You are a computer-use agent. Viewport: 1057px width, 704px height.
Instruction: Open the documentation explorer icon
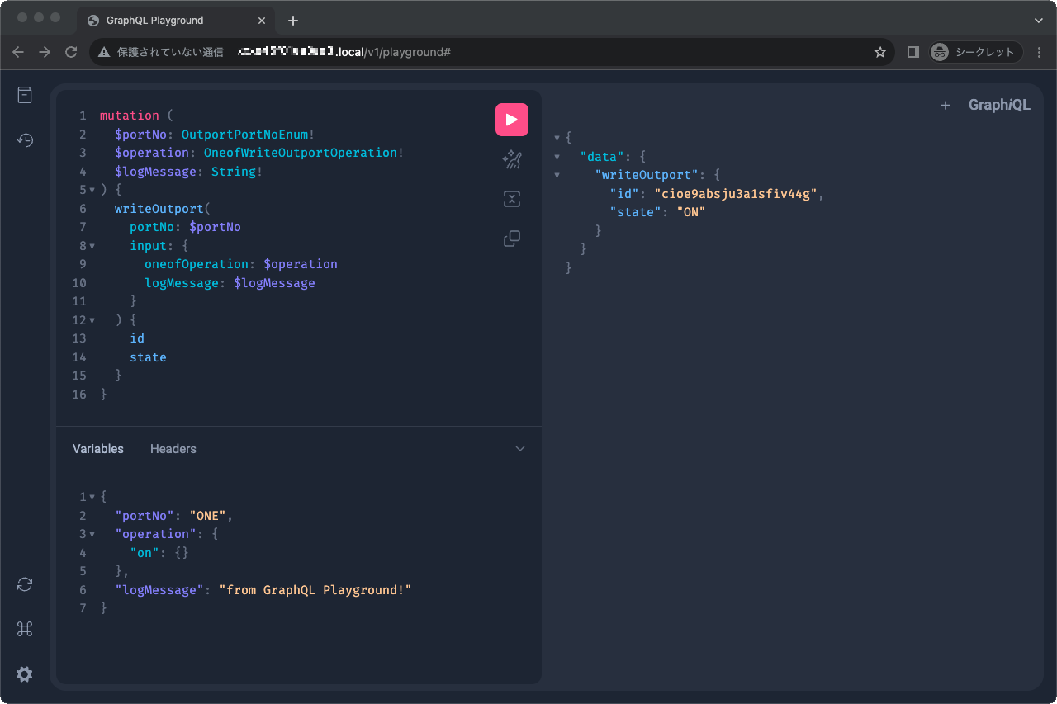pyautogui.click(x=25, y=95)
